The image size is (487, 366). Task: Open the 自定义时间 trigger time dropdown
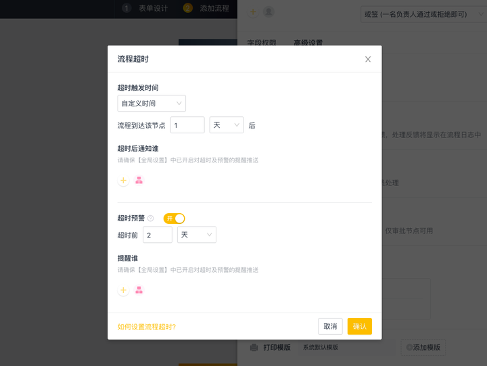click(152, 104)
